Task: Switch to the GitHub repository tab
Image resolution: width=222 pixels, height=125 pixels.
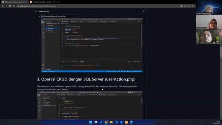Action: pyautogui.click(x=14, y=2)
